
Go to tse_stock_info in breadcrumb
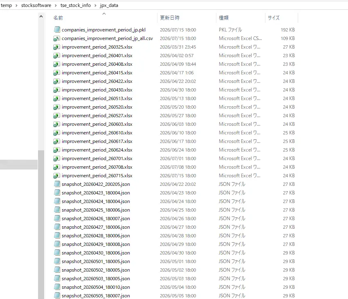coord(76,5)
